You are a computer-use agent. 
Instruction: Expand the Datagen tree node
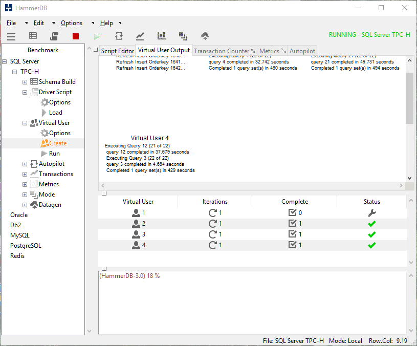(25, 205)
